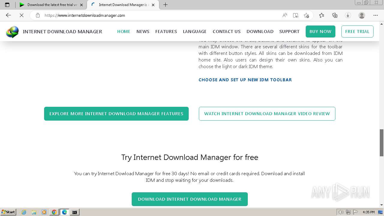This screenshot has height=216, width=384.
Task: Click Watch Internet Download Manager Video Review
Action: (x=267, y=114)
